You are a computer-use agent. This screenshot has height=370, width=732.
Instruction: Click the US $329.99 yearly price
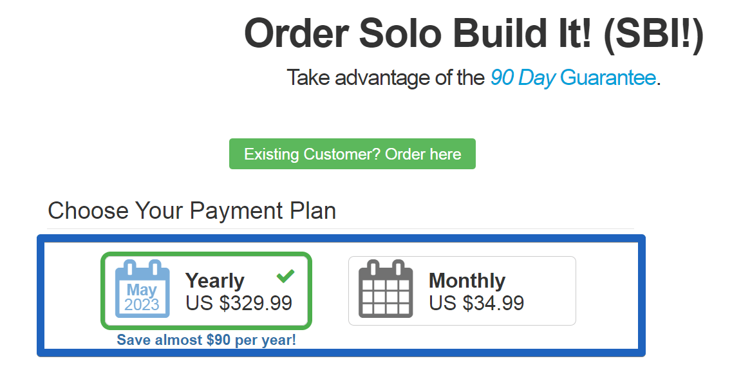(239, 303)
